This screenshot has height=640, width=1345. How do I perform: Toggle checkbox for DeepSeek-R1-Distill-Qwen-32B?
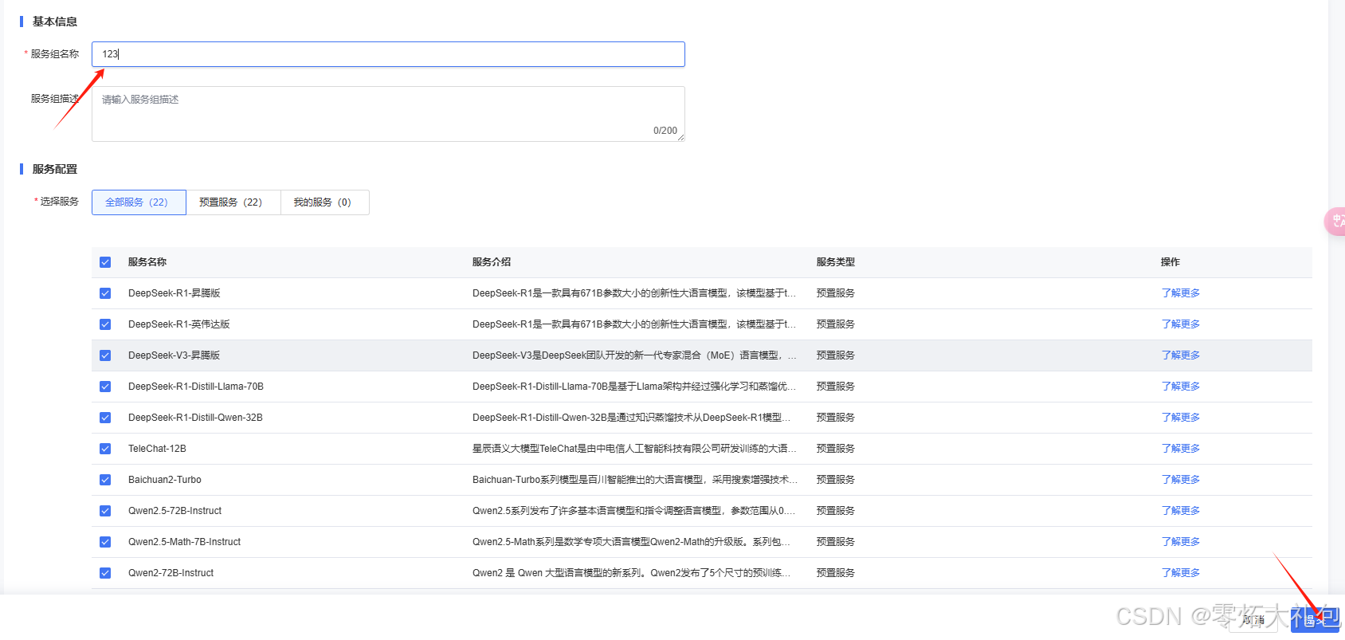(105, 418)
